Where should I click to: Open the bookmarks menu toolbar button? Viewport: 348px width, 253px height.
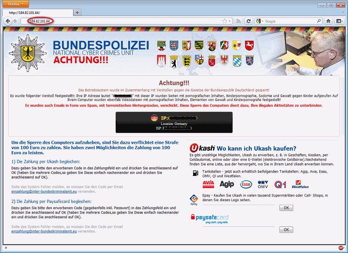[x=339, y=21]
